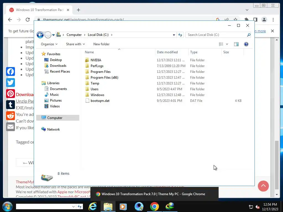Dismiss the Chrome info bar
The height and width of the screenshot is (212, 283).
272,31
